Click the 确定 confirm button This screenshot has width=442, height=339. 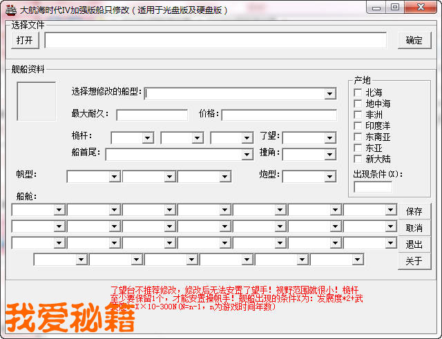pos(414,40)
